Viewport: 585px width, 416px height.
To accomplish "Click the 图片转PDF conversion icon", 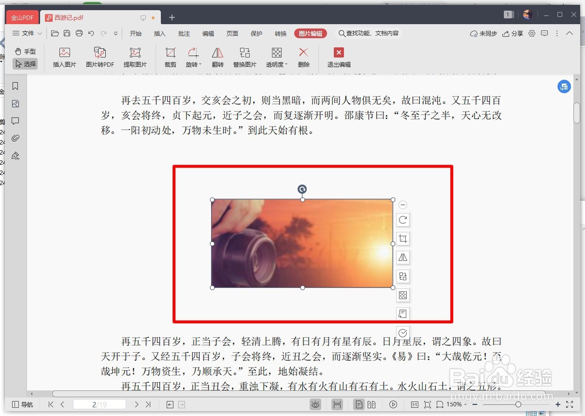I will pos(100,57).
